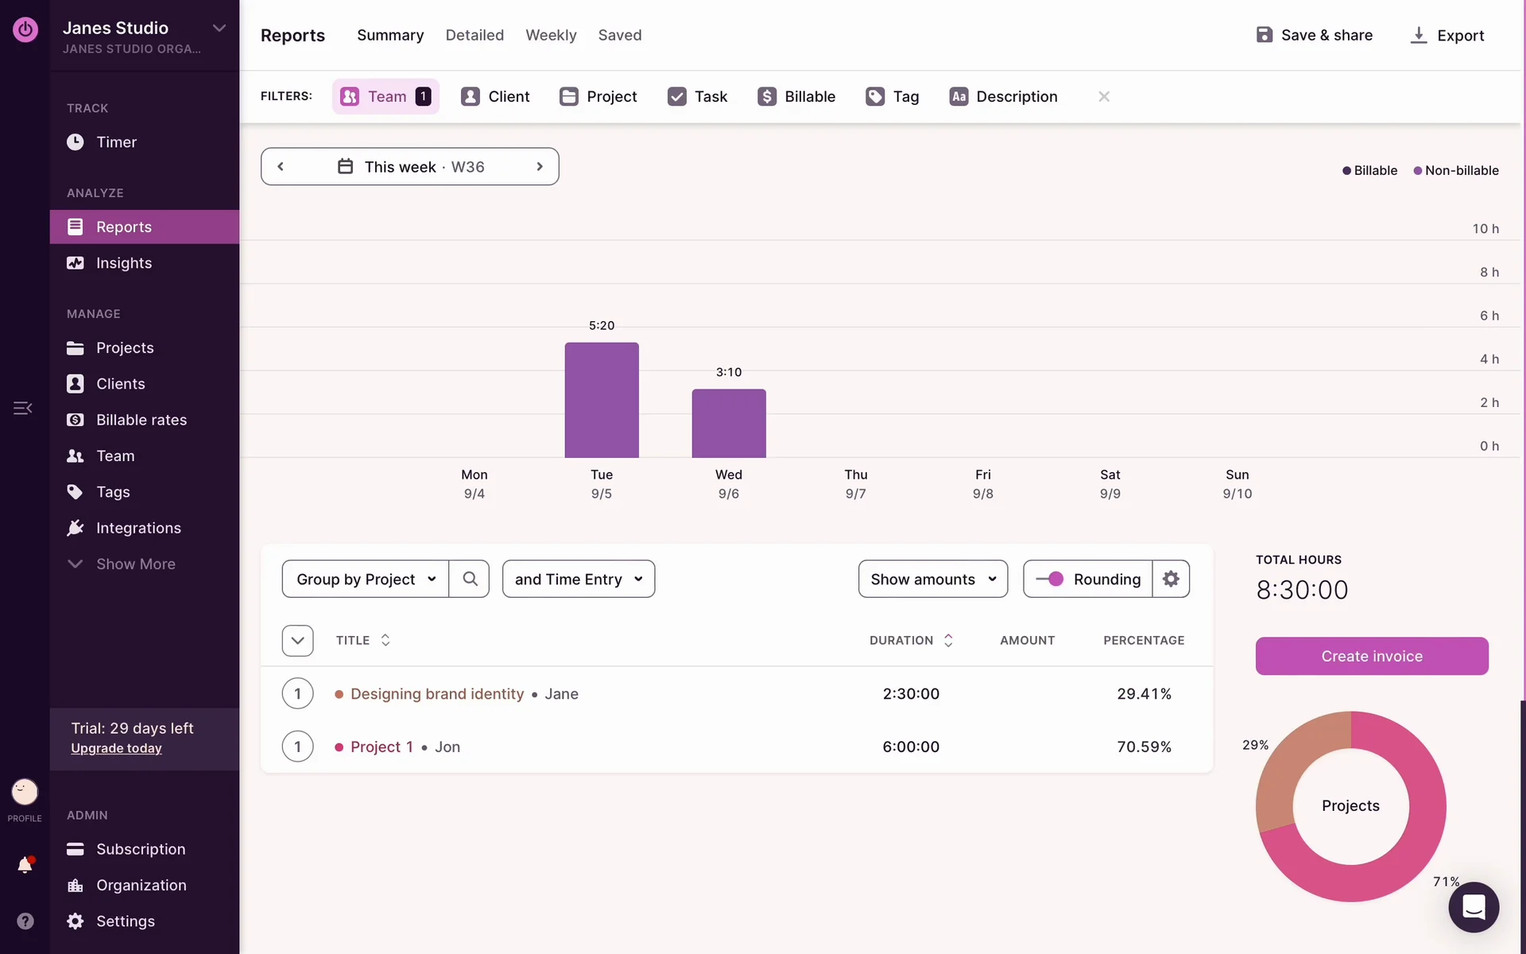
Task: Switch to the Weekly tab
Action: [551, 35]
